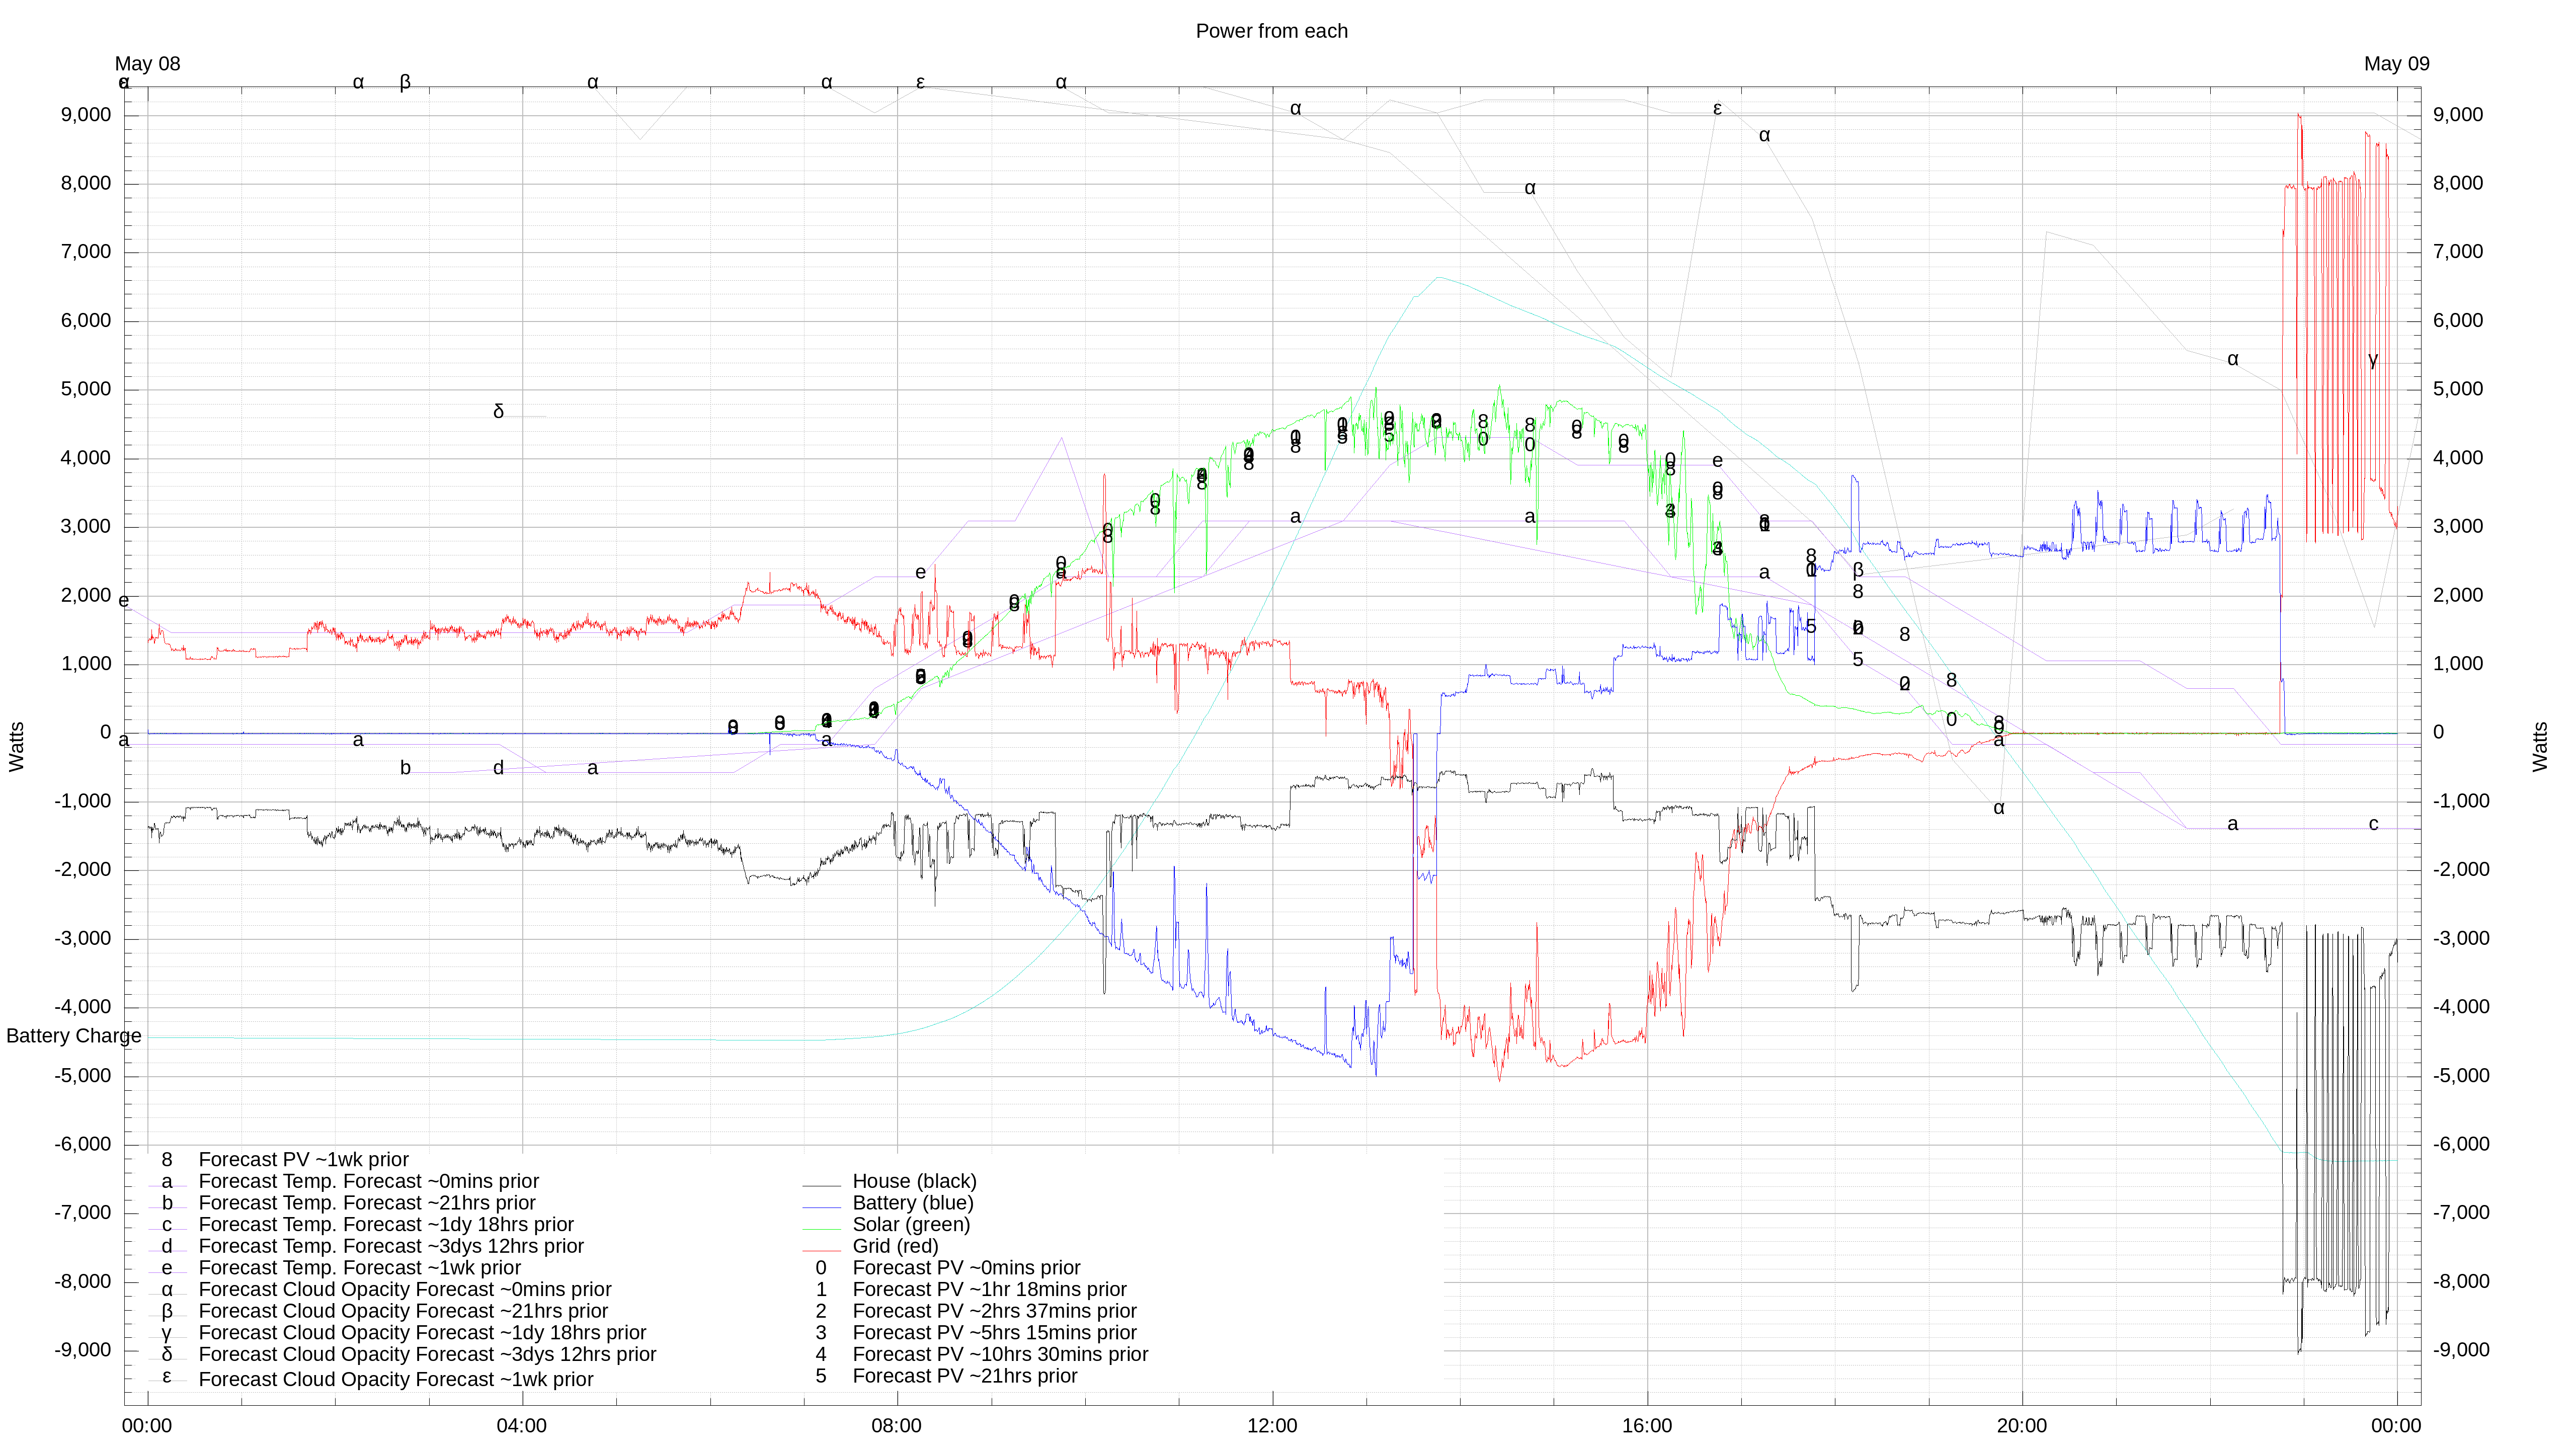The width and height of the screenshot is (2576, 1449).
Task: Click the left axis -6,000 label
Action: pyautogui.click(x=83, y=1144)
